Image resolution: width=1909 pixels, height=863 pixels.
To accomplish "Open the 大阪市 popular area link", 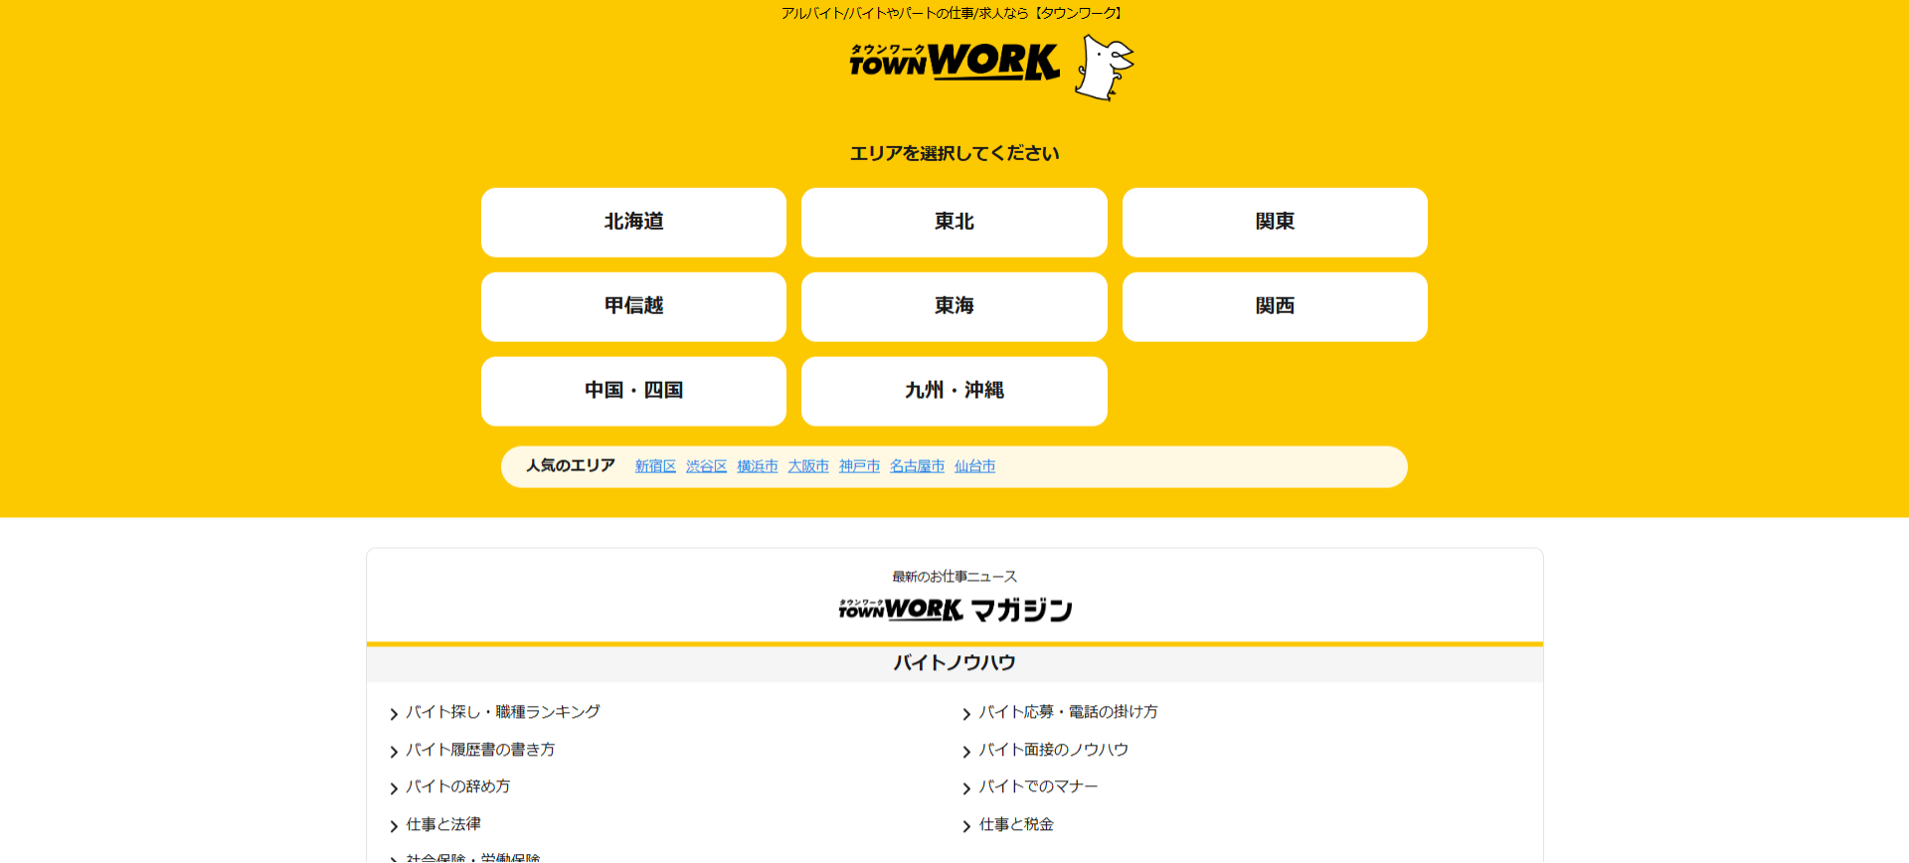I will coord(808,466).
